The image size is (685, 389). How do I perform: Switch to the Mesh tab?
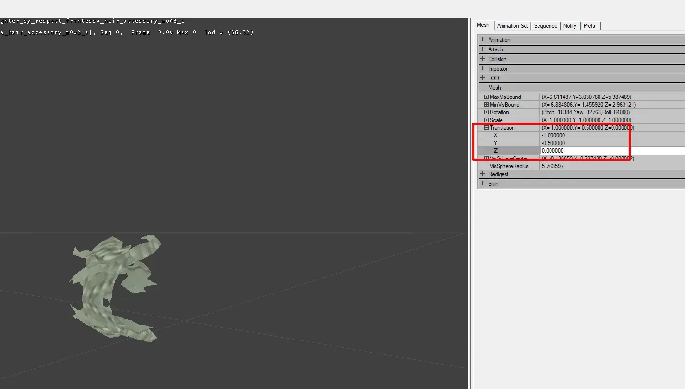[483, 25]
